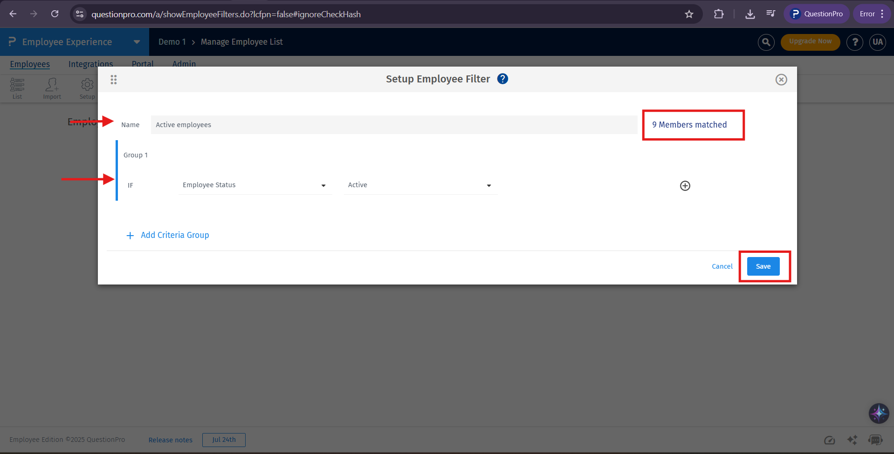The width and height of the screenshot is (894, 454).
Task: Open the Active status value dropdown
Action: pos(419,185)
